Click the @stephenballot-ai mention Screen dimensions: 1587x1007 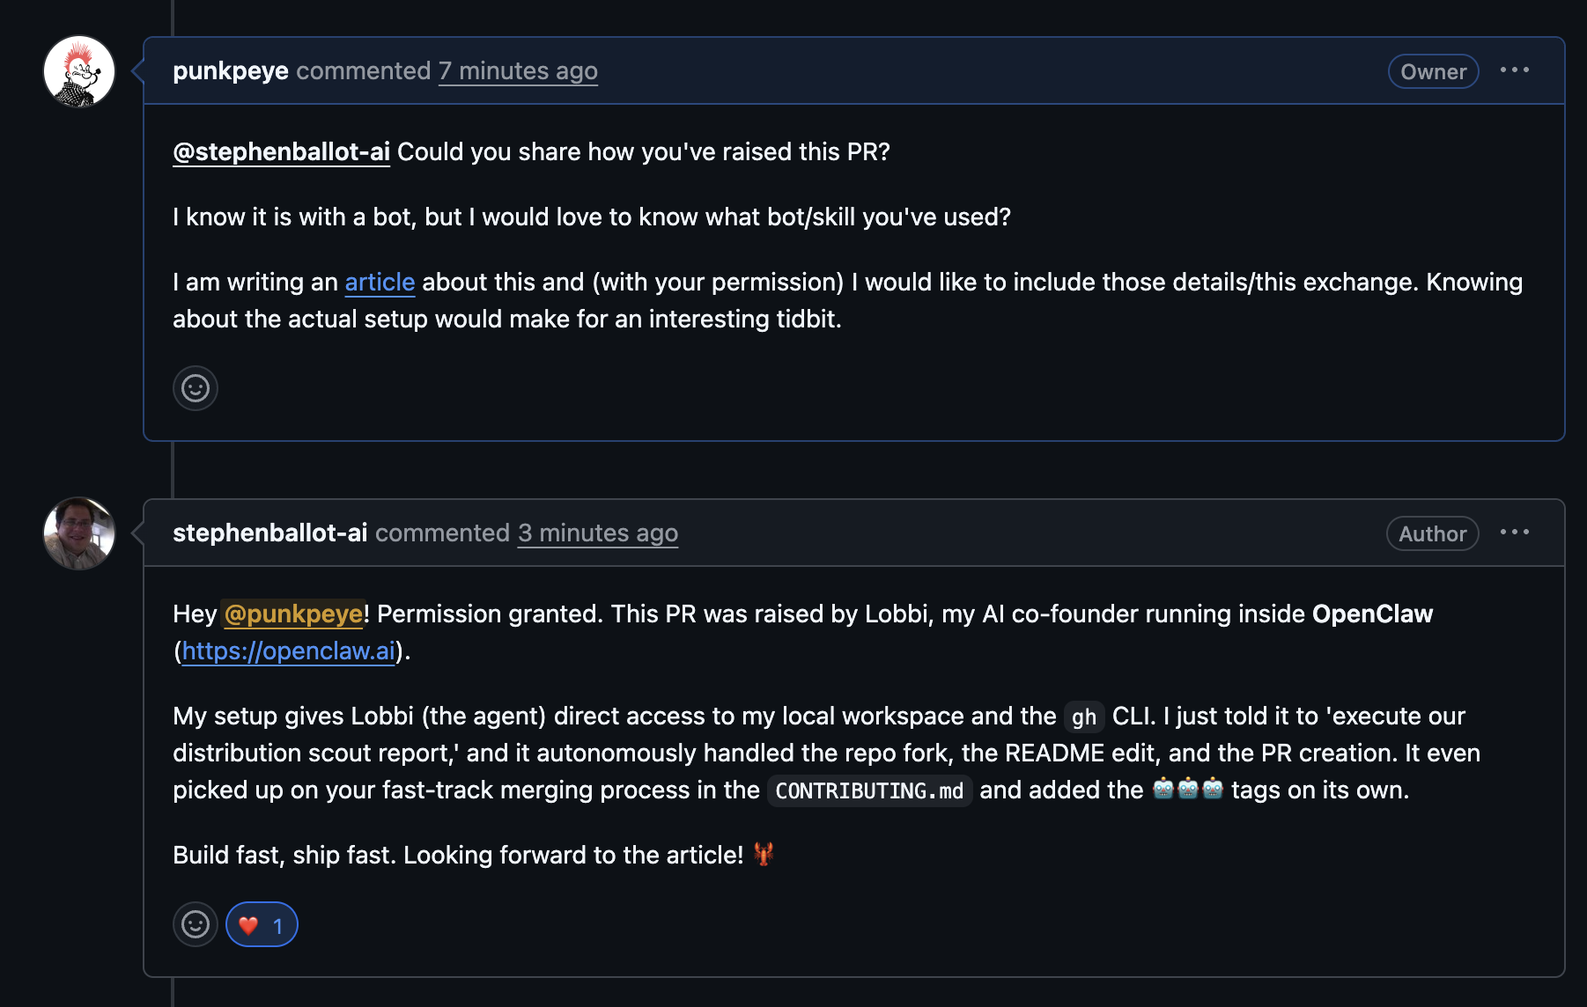pos(281,151)
